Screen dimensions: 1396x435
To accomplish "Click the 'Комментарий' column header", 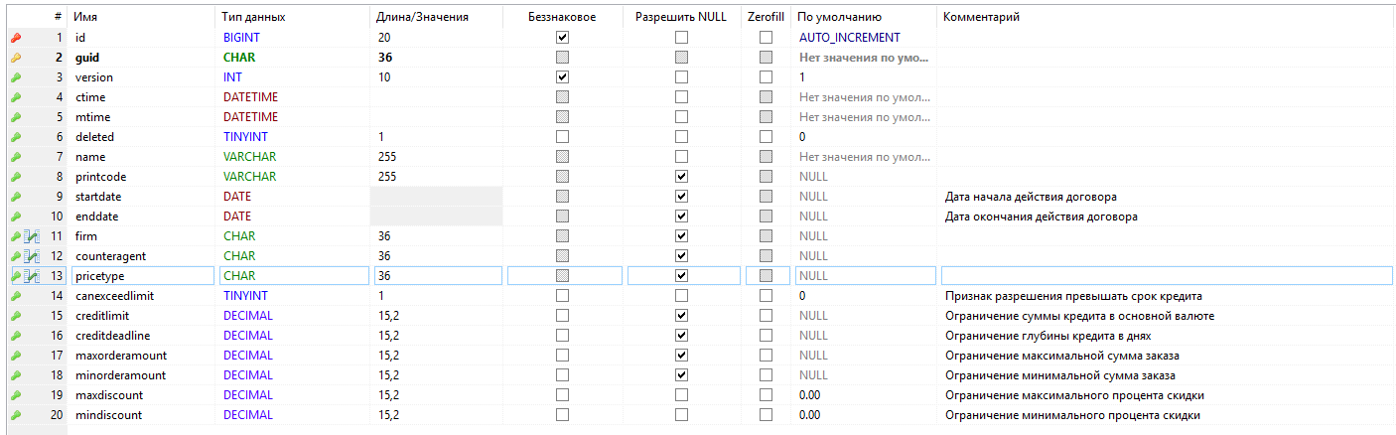I will (x=982, y=17).
